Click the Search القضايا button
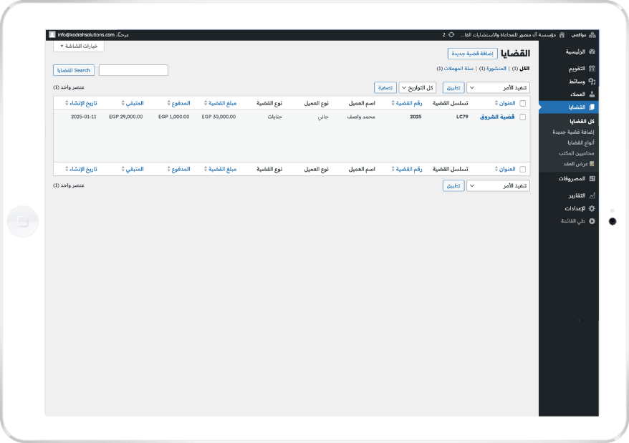The height and width of the screenshot is (443, 629). tap(74, 70)
